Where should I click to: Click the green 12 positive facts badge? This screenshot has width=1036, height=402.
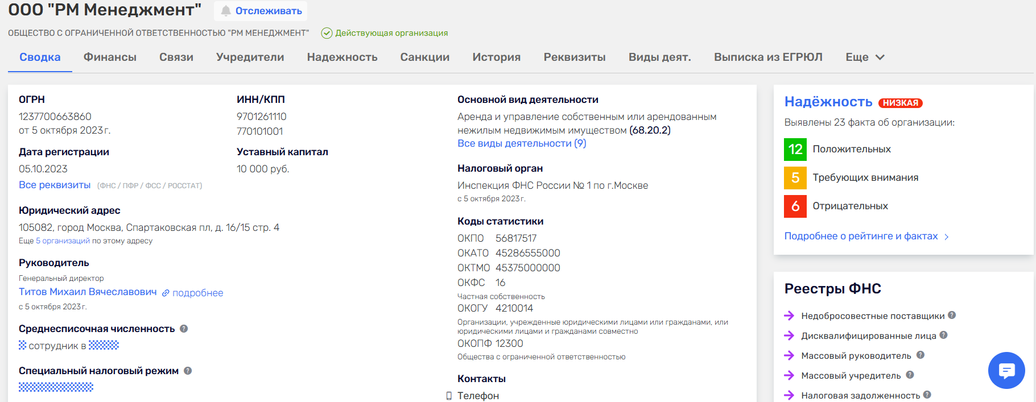coord(795,150)
